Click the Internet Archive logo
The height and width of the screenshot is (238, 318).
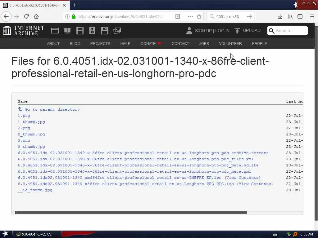coord(24,31)
